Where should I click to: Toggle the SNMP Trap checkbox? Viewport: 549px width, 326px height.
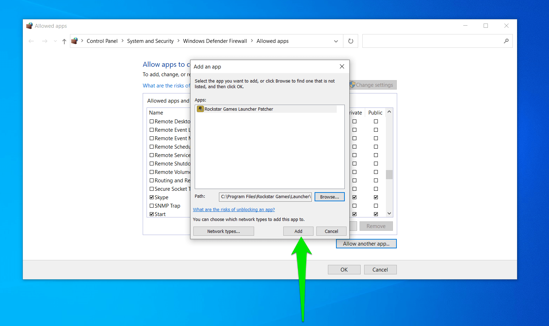pos(152,206)
